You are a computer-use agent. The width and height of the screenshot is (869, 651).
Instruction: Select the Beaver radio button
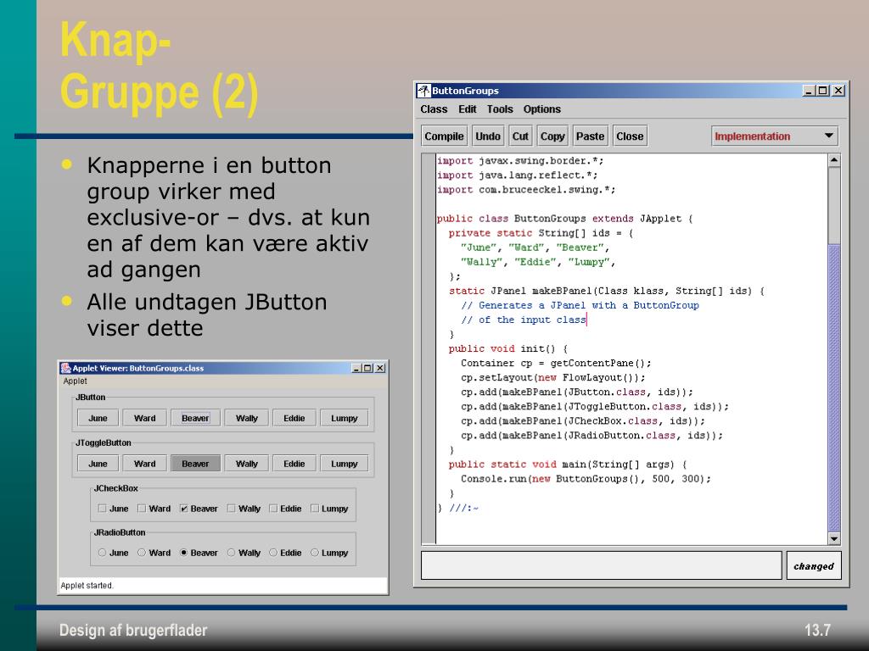tap(199, 553)
